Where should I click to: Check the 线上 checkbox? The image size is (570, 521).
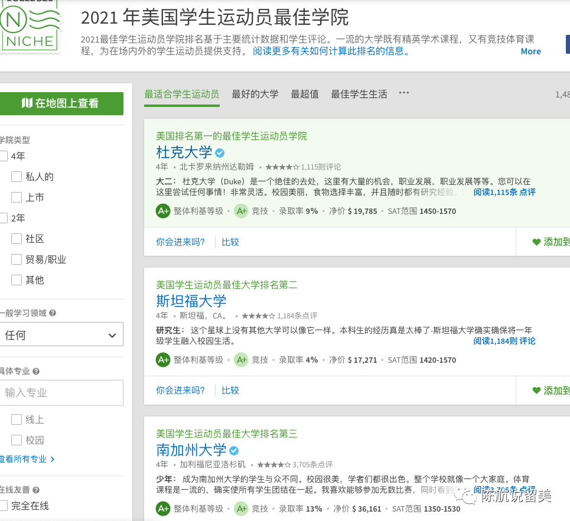click(17, 419)
